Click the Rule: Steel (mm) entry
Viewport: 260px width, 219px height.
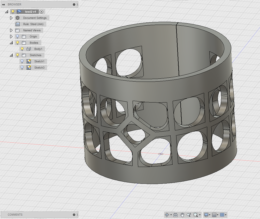[33, 24]
